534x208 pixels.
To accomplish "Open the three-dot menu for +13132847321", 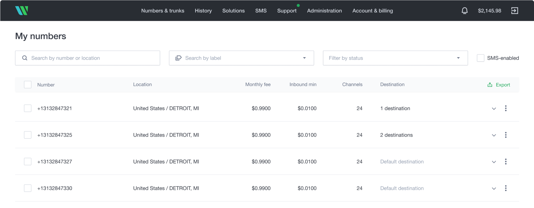I will 506,108.
